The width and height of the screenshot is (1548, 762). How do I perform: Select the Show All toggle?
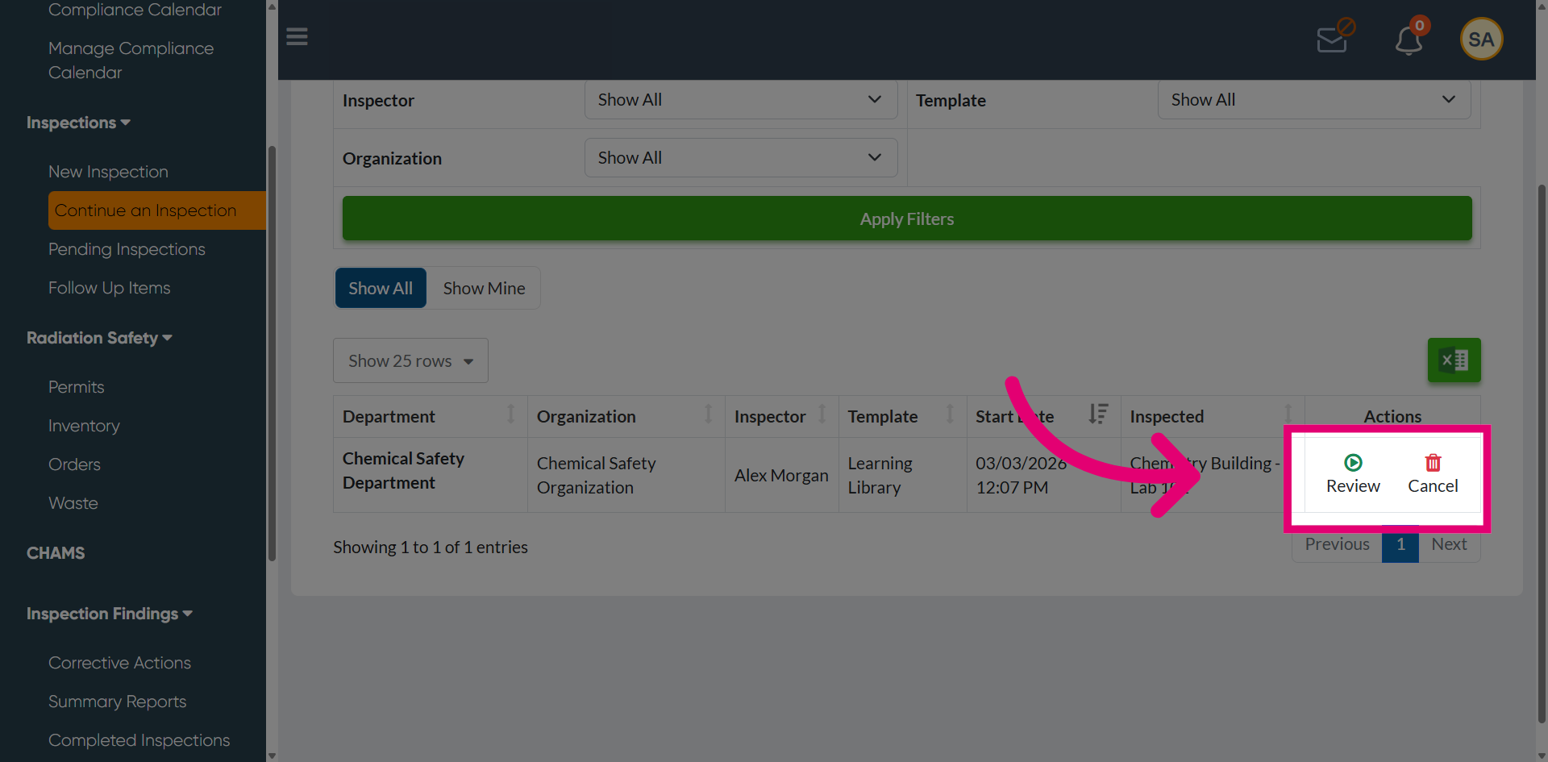(381, 288)
